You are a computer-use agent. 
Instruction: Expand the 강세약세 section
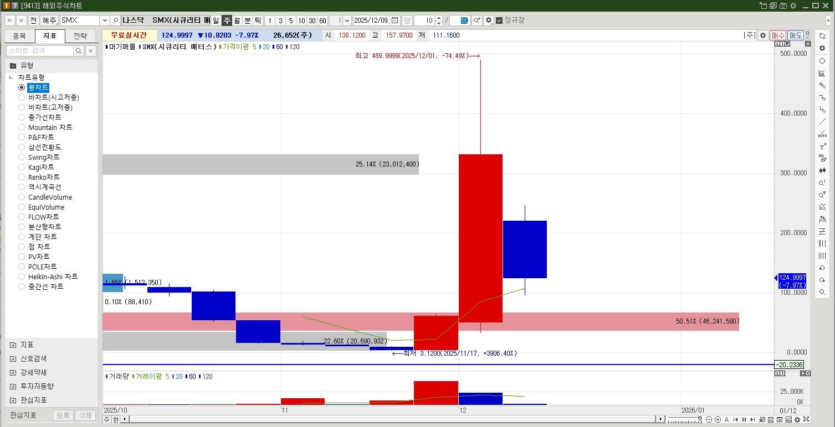(x=13, y=372)
